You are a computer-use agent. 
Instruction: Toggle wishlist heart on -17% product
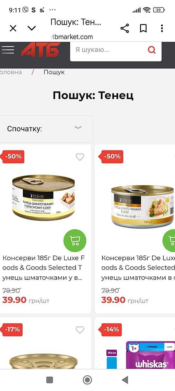[80, 330]
